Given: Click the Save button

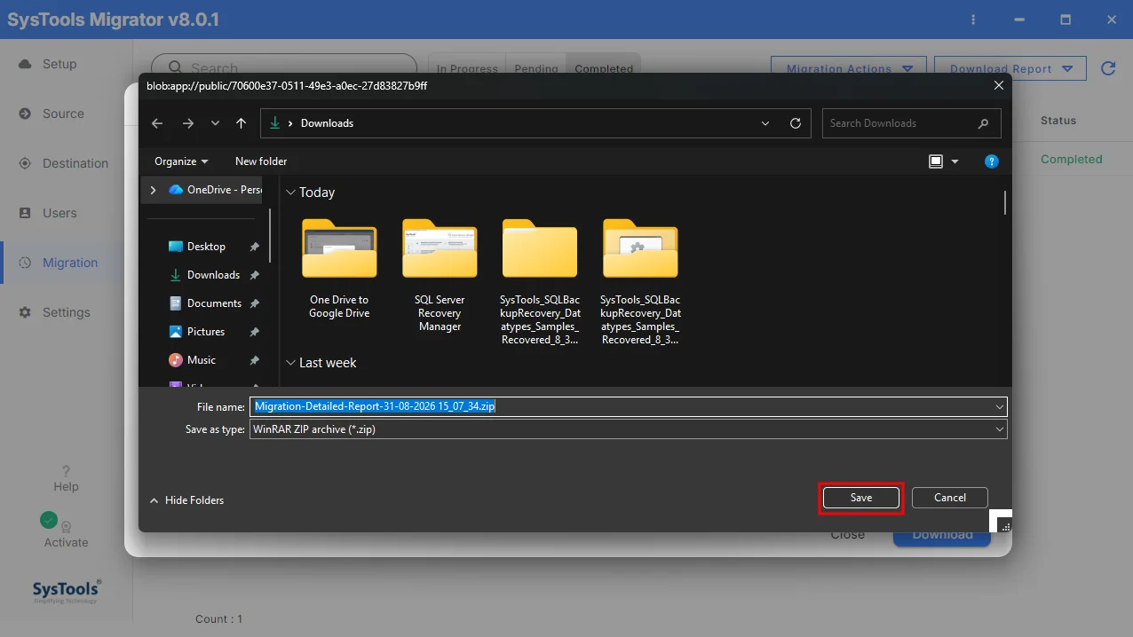Looking at the screenshot, I should click(x=861, y=498).
